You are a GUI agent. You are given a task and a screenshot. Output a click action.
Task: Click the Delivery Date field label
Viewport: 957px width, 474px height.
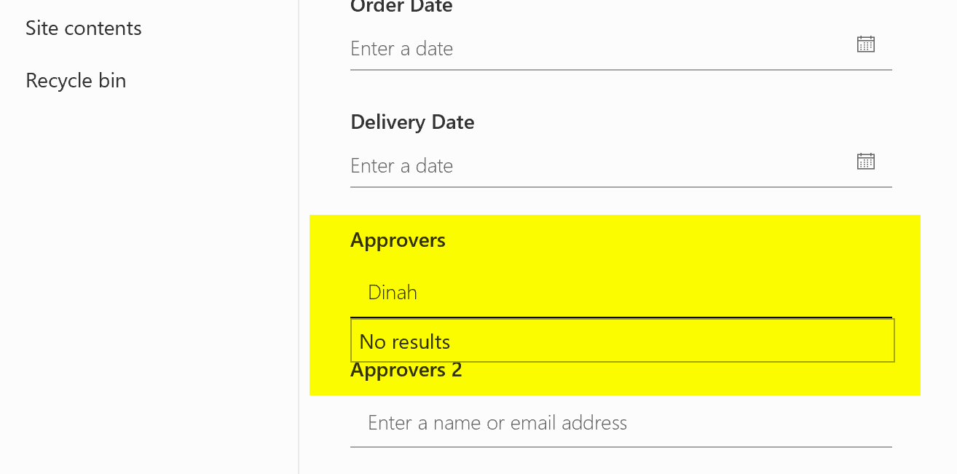(x=412, y=122)
